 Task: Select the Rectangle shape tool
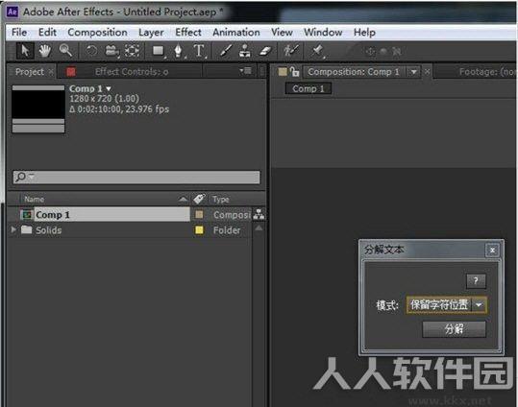pos(159,51)
